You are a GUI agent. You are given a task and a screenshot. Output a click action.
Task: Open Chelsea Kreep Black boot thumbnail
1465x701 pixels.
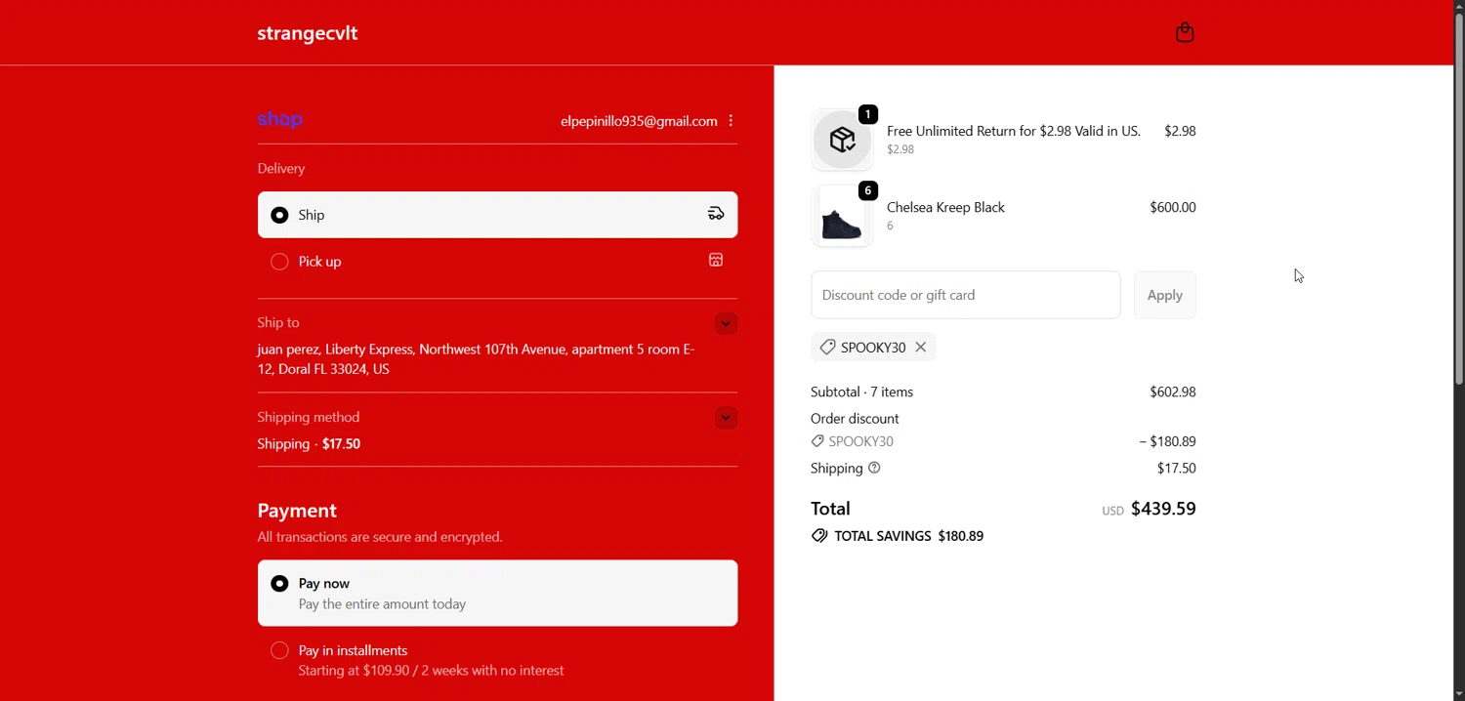[x=842, y=216]
